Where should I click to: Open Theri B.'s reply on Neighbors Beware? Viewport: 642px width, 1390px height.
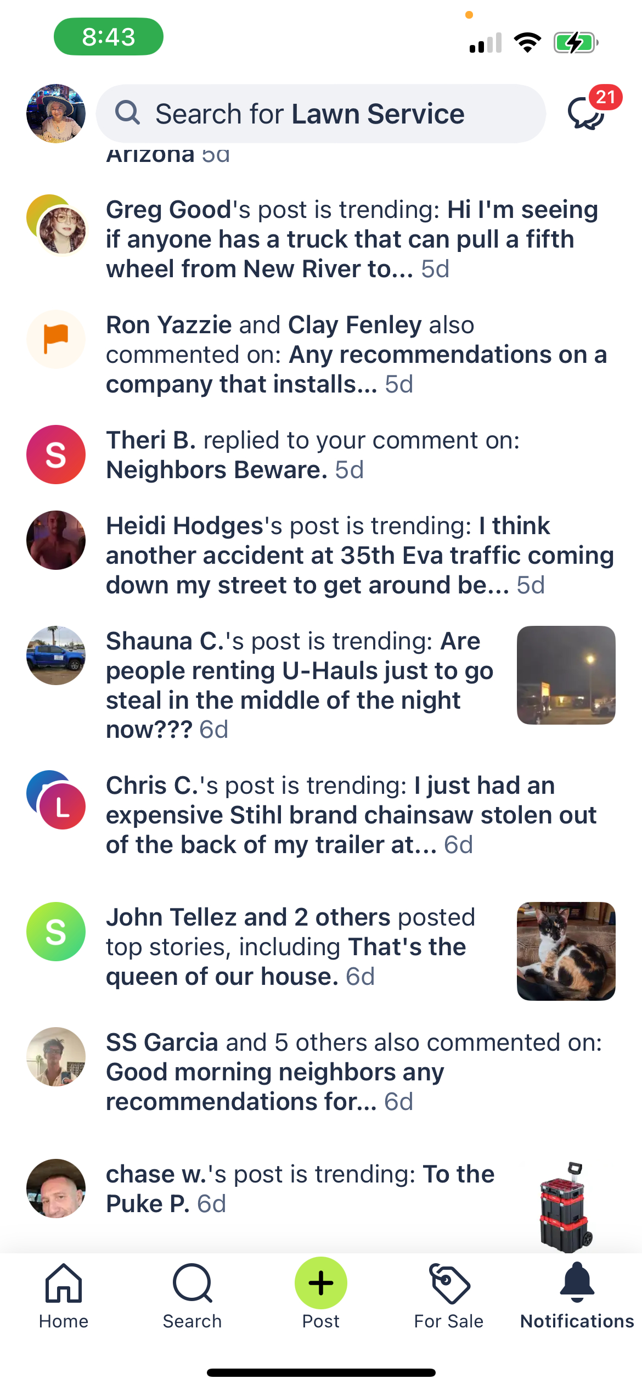[313, 455]
